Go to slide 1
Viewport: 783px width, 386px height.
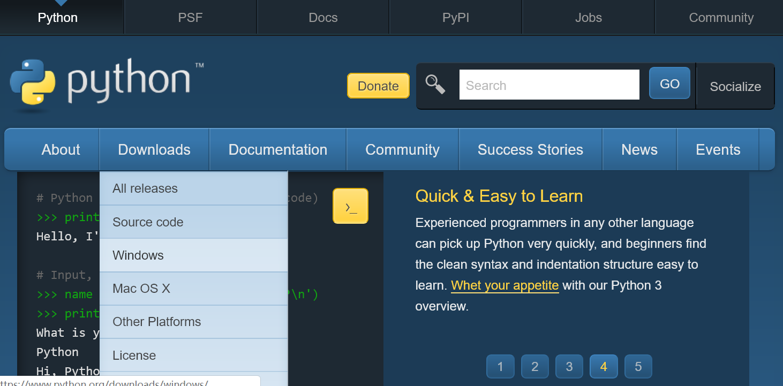[x=500, y=367]
